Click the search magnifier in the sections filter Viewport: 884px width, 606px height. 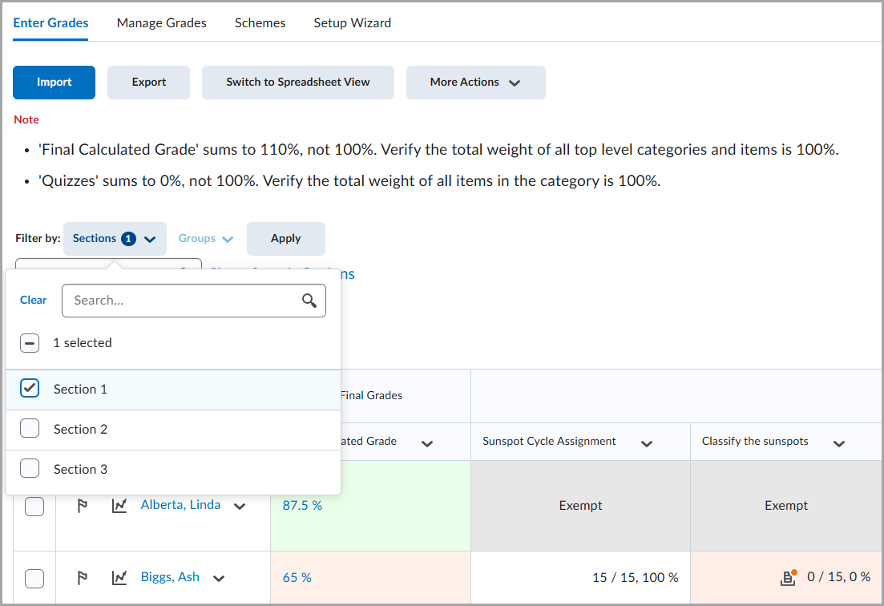tap(310, 300)
